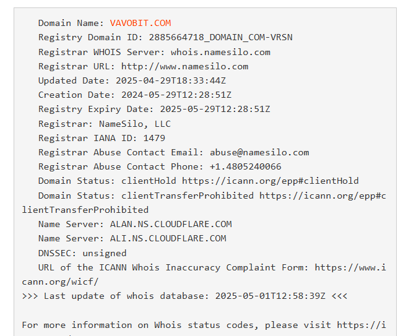Click the Registrar IANA ID 1479
This screenshot has height=336, width=398.
(x=154, y=138)
